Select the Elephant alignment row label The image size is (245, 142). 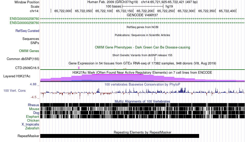[32, 117]
